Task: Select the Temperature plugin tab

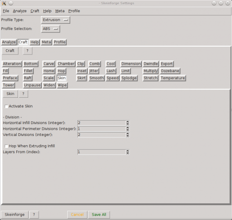Action: [x=173, y=78]
